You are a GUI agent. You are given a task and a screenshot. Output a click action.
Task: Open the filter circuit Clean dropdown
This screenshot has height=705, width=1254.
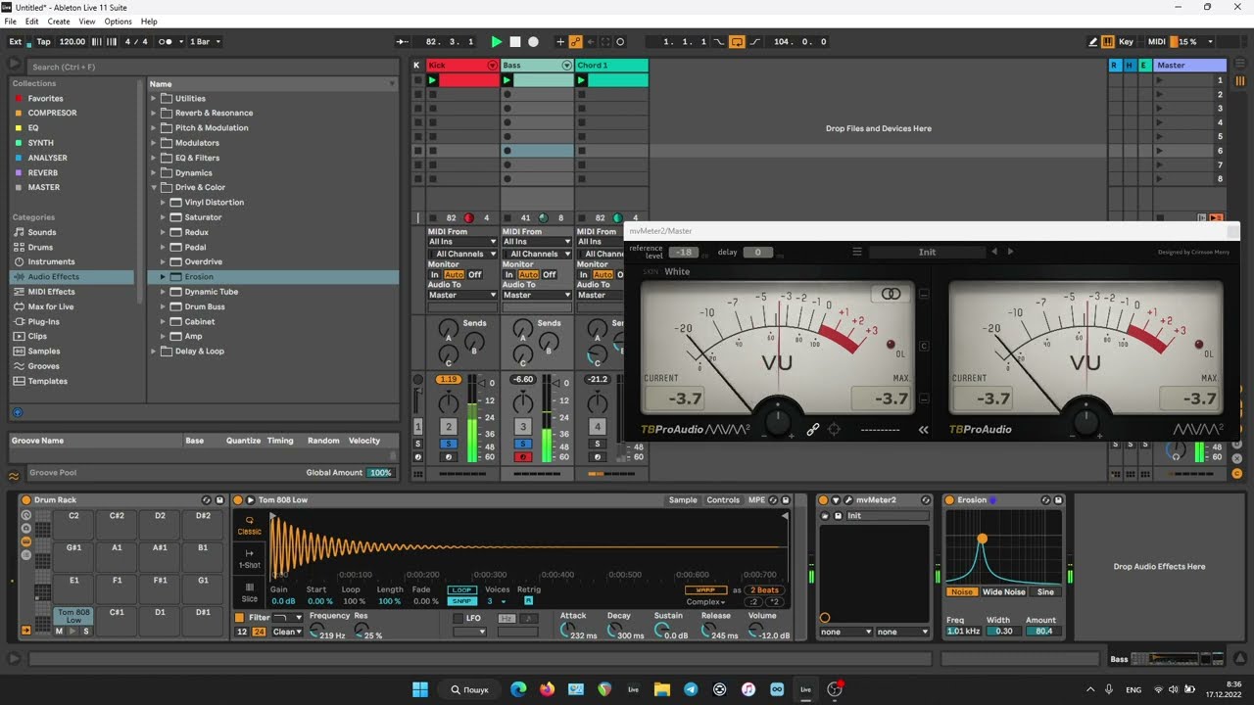coord(288,633)
